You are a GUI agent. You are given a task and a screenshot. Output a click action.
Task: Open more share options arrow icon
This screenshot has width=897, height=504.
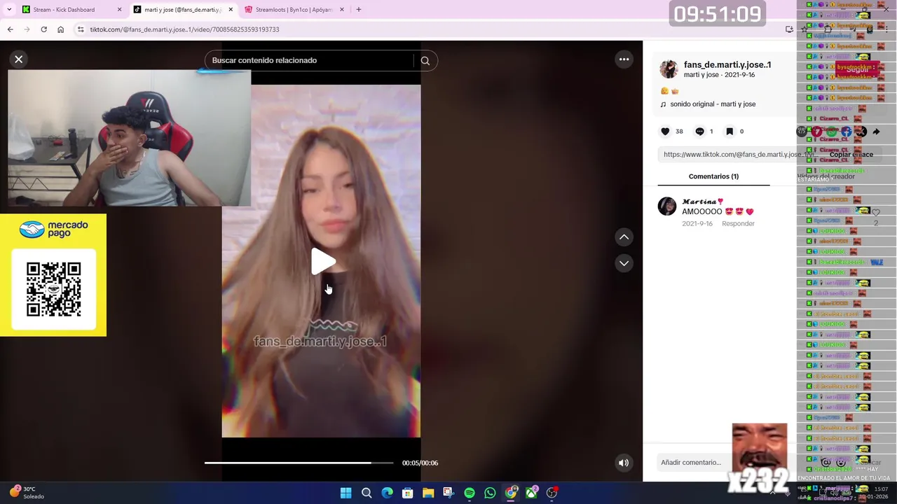tap(876, 132)
